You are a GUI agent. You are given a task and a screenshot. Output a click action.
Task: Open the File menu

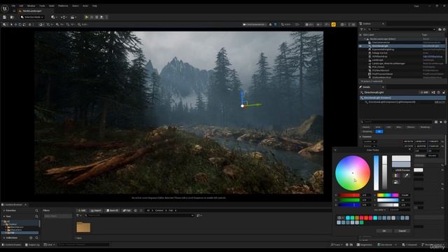(13, 6)
